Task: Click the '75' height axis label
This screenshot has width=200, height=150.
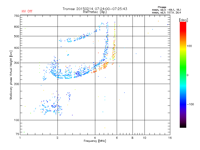Action: click(x=17, y=134)
